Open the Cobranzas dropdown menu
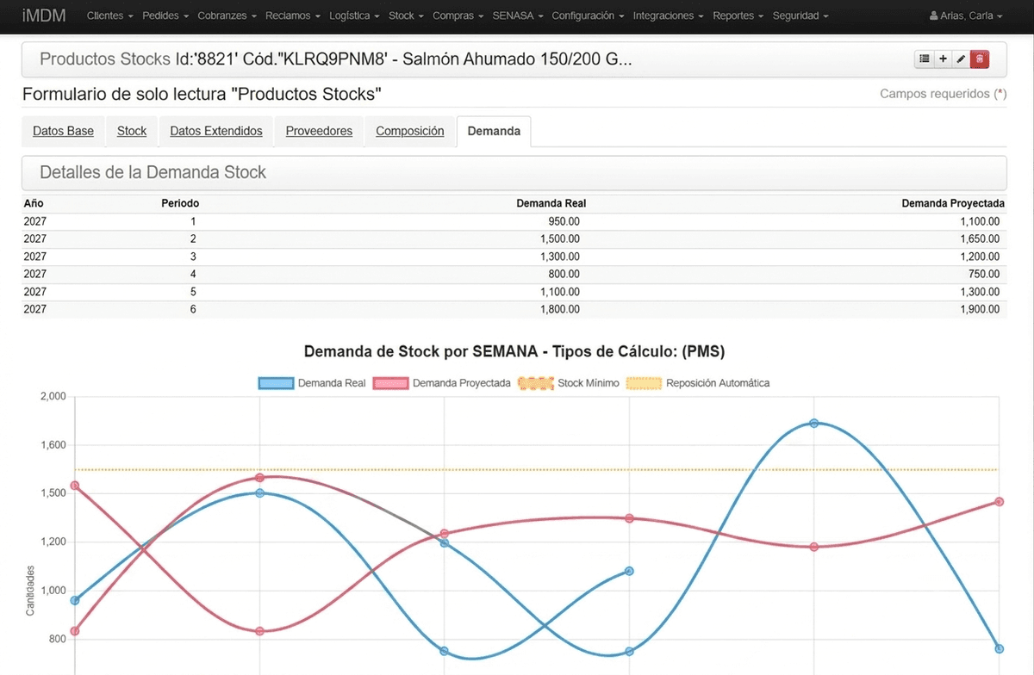1034x675 pixels. 226,15
